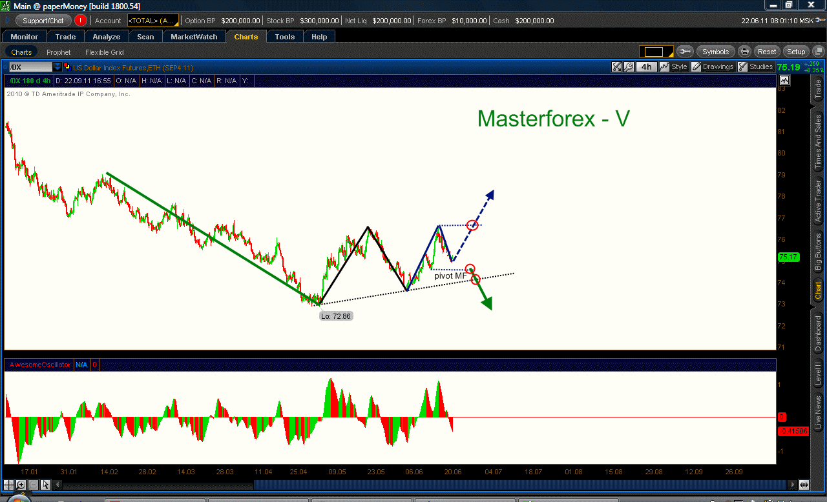Open the Big Buttons side panel
The image size is (827, 502).
(x=818, y=252)
